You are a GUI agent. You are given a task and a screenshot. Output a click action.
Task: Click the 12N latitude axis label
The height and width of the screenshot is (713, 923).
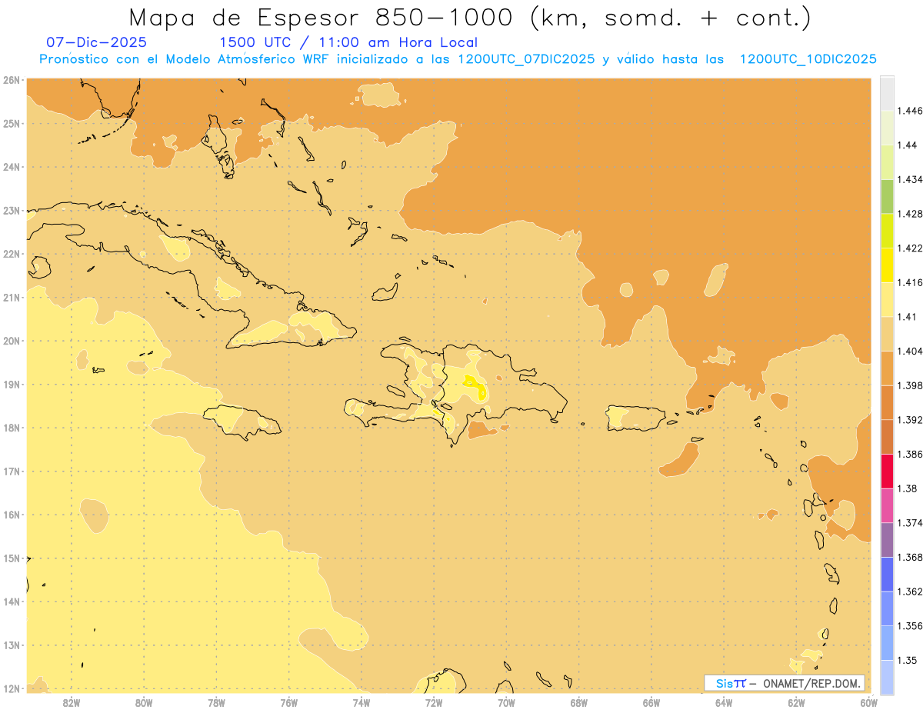(12, 688)
